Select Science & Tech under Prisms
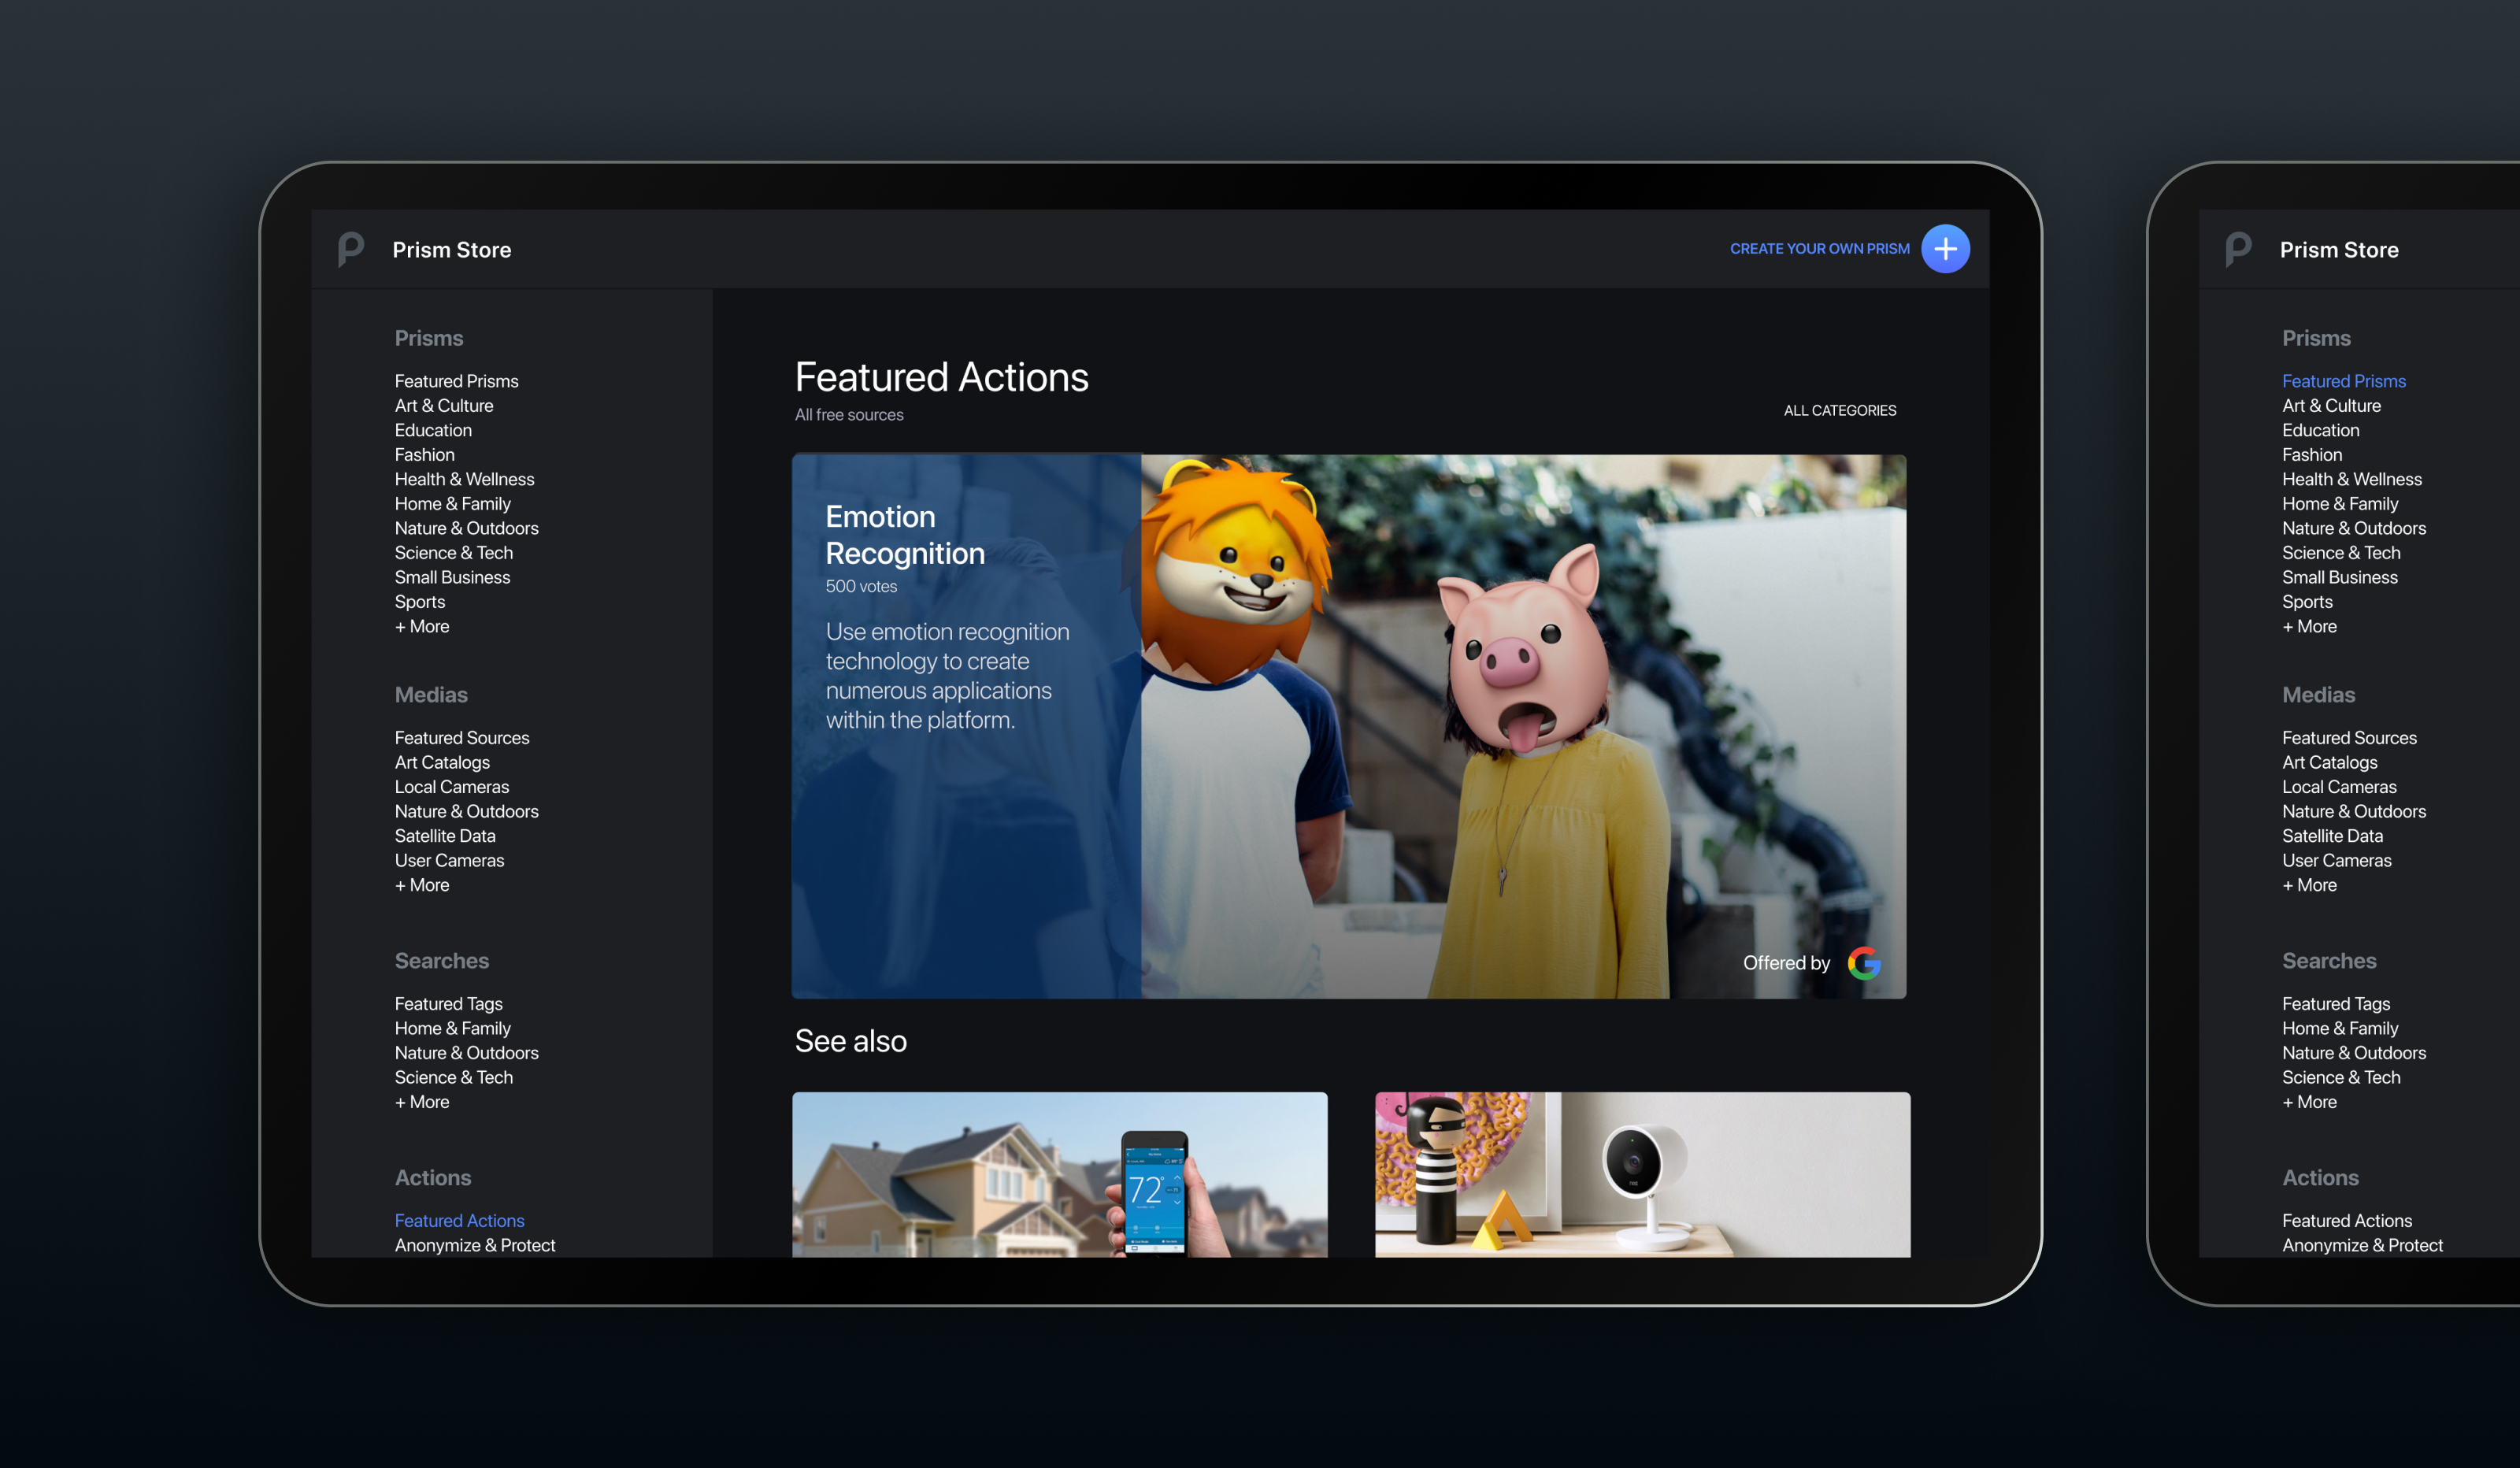The width and height of the screenshot is (2520, 1468). pos(453,553)
